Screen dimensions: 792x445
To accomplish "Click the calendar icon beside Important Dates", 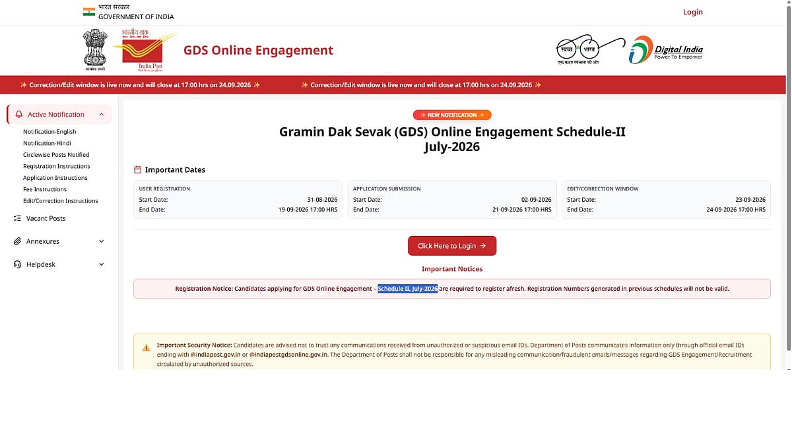I will [x=138, y=170].
